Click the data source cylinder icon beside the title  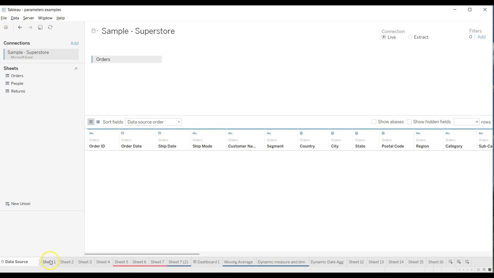coord(93,31)
